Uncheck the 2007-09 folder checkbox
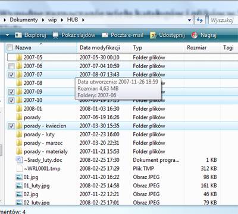 [11, 92]
